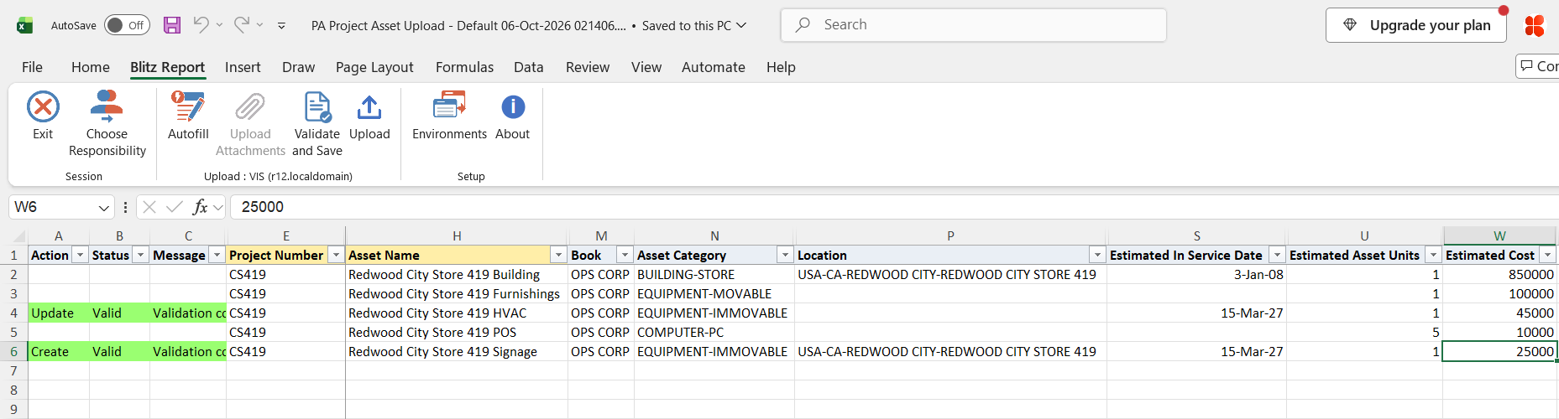Open Message column filter dropdown
Image resolution: width=1559 pixels, height=419 pixels.
click(x=217, y=255)
